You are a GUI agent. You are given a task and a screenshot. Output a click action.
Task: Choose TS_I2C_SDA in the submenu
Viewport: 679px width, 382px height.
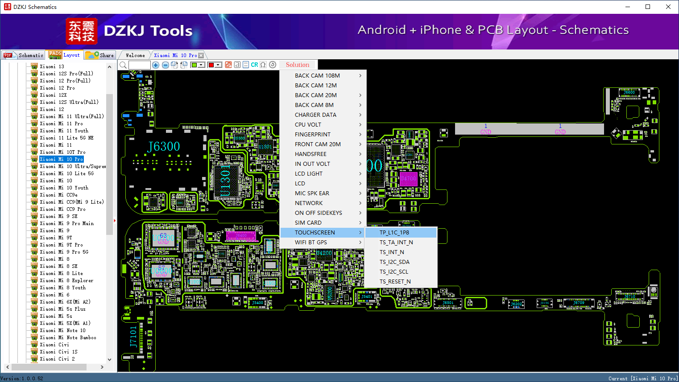click(x=394, y=262)
